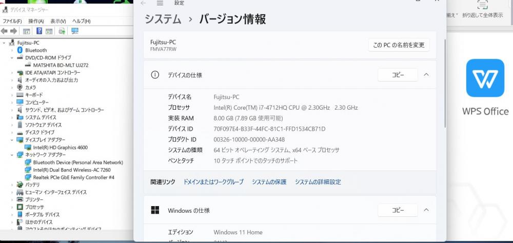The image size is (513, 243).
Task: Open システムの保護 link
Action: [x=269, y=182]
